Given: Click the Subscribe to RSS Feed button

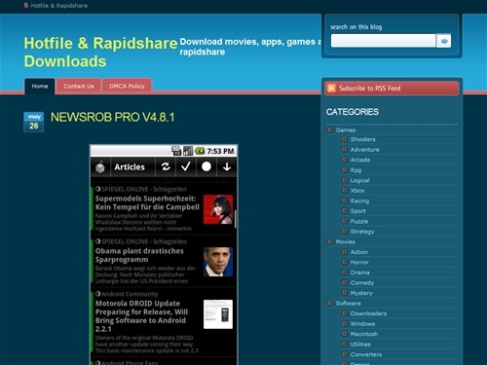Looking at the screenshot, I should coord(392,89).
